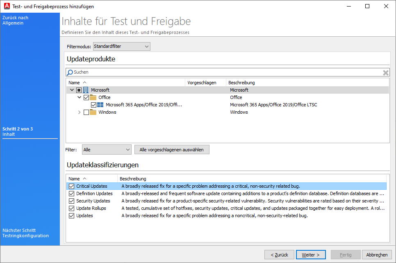
Task: Click the Microsoft building icon in tree
Action: [x=86, y=90]
